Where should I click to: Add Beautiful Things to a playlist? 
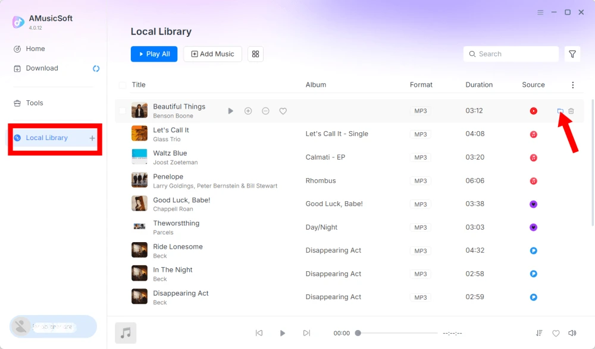click(x=248, y=111)
